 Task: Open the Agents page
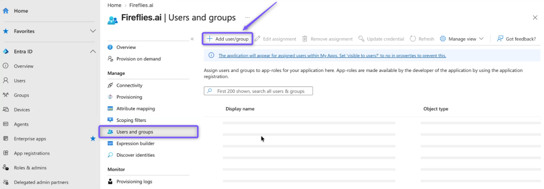(x=21, y=124)
